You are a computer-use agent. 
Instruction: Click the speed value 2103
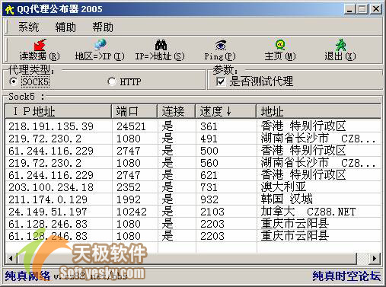pyautogui.click(x=212, y=212)
